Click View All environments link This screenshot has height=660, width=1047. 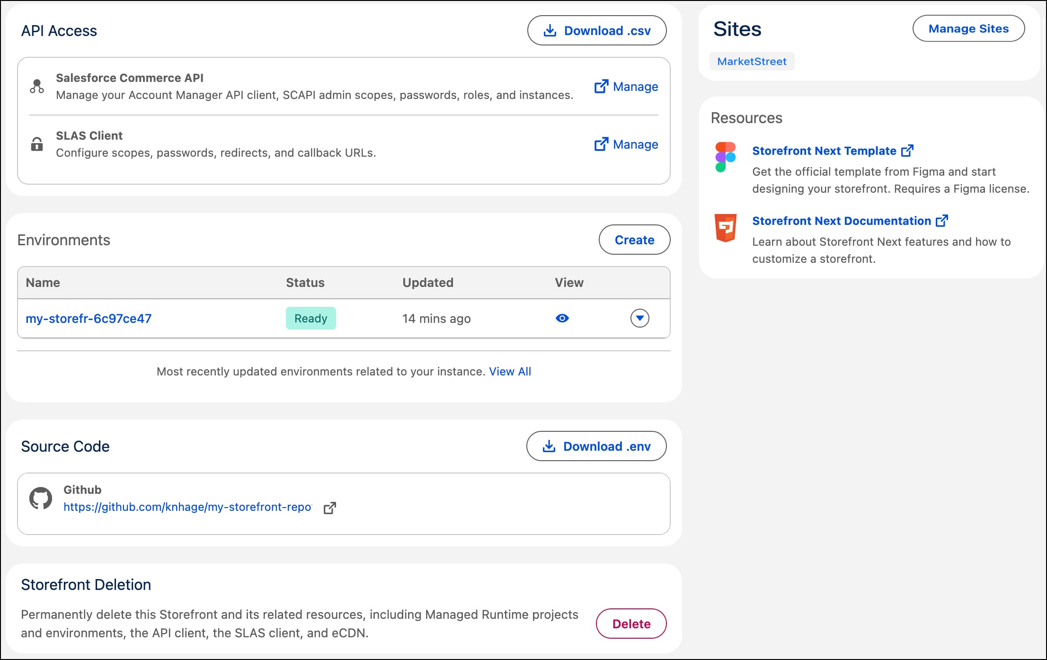click(x=510, y=372)
